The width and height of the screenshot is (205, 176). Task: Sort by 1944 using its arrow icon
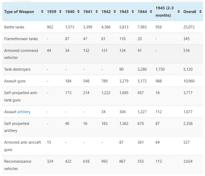point(151,12)
